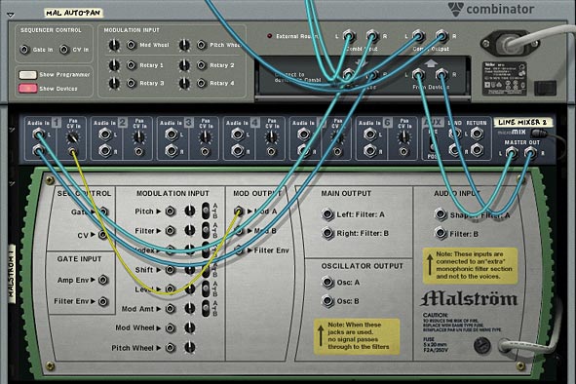Fold the Line Mixer device arrow

coord(12,130)
